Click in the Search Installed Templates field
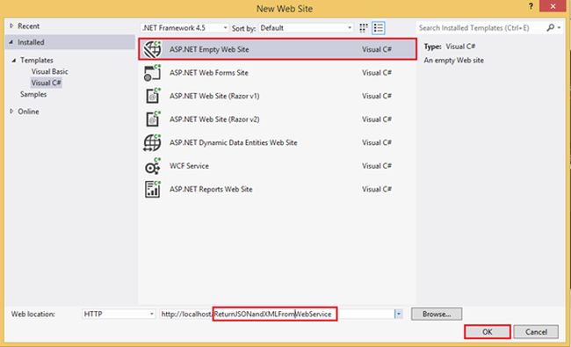 [480, 28]
